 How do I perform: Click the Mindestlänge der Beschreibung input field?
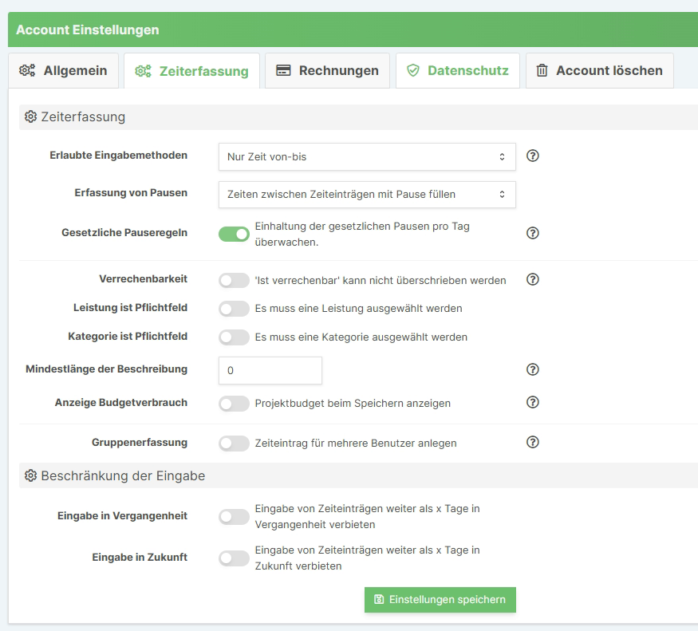coord(270,370)
